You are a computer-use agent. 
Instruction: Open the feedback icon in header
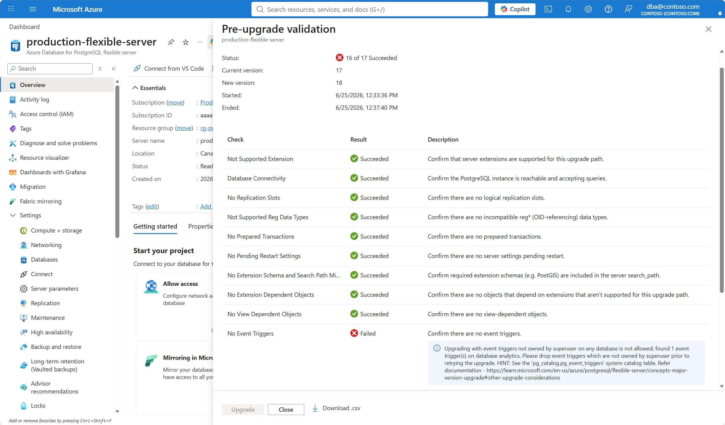pyautogui.click(x=628, y=9)
